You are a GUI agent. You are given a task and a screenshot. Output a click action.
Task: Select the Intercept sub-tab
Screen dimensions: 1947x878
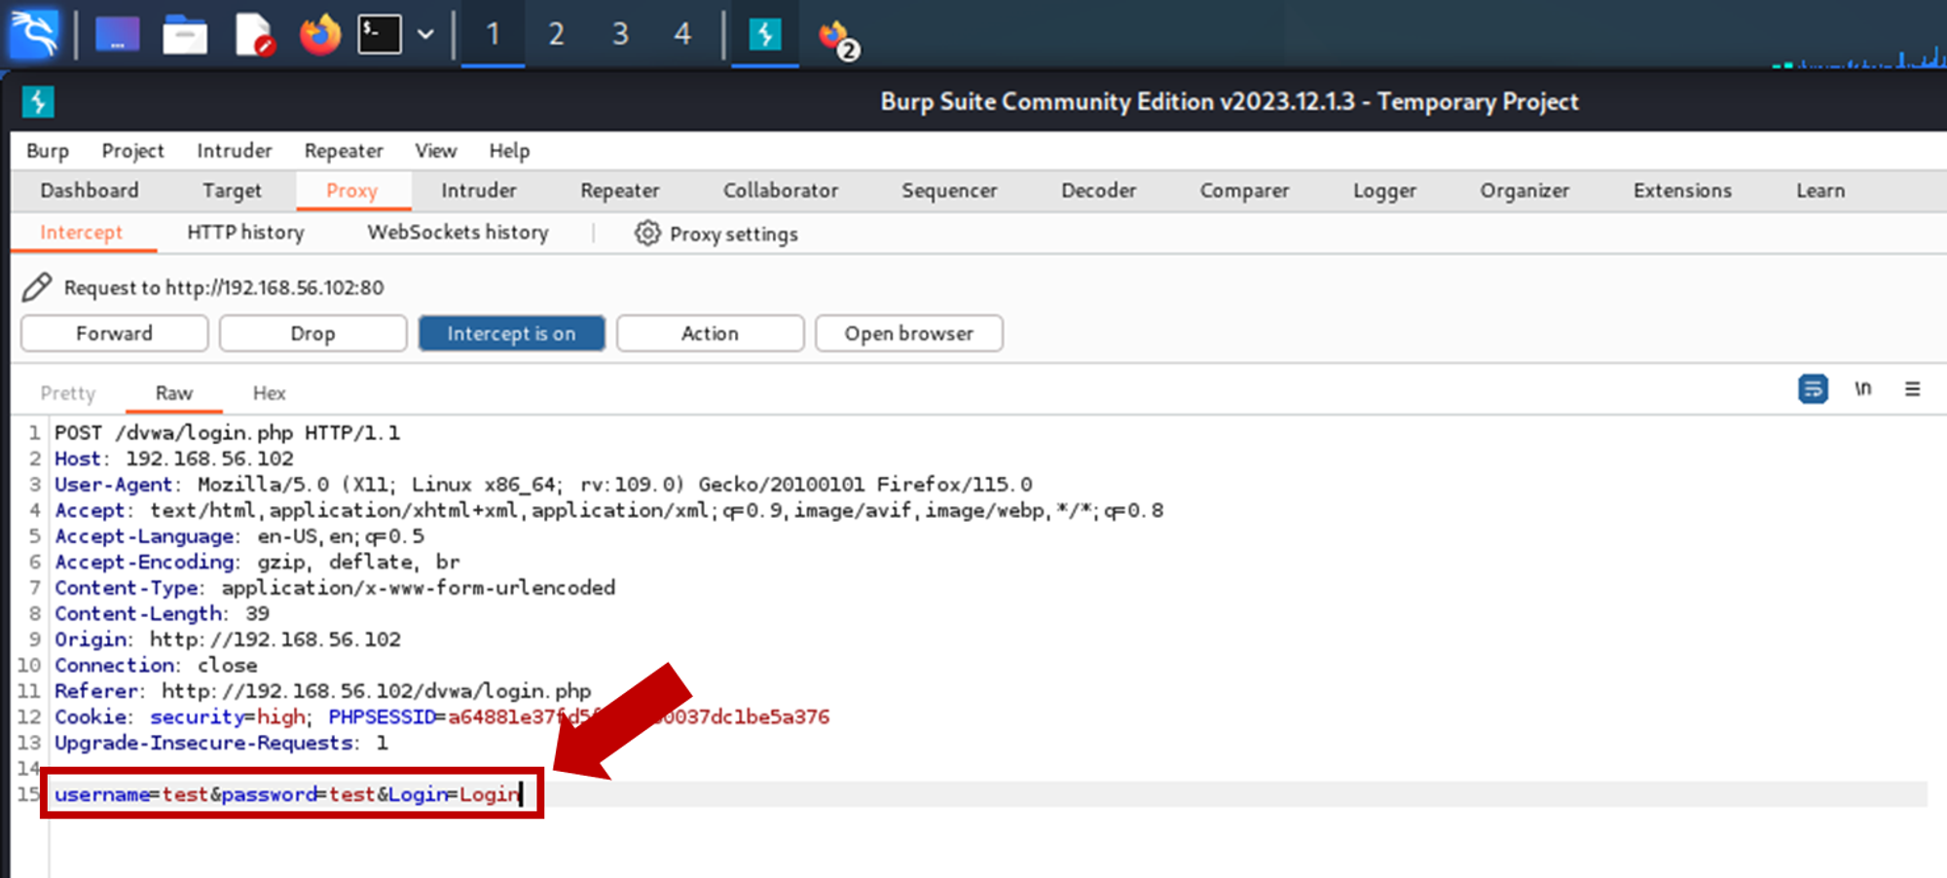(82, 233)
